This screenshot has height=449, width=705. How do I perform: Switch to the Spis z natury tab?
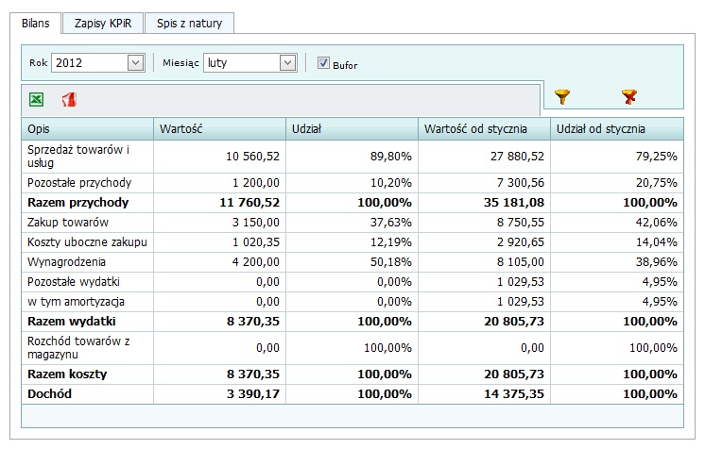pos(189,24)
